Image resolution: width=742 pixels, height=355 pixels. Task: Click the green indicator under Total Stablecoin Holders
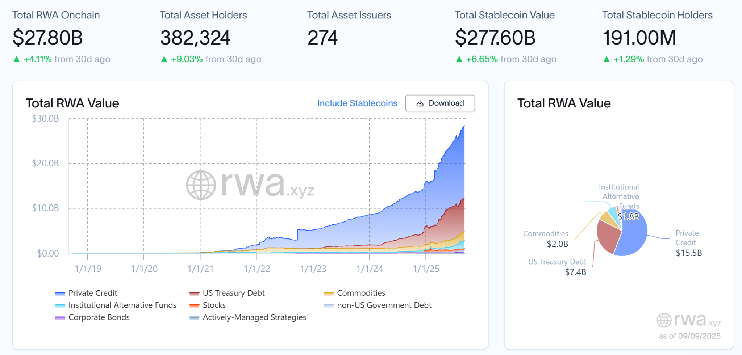pyautogui.click(x=608, y=59)
